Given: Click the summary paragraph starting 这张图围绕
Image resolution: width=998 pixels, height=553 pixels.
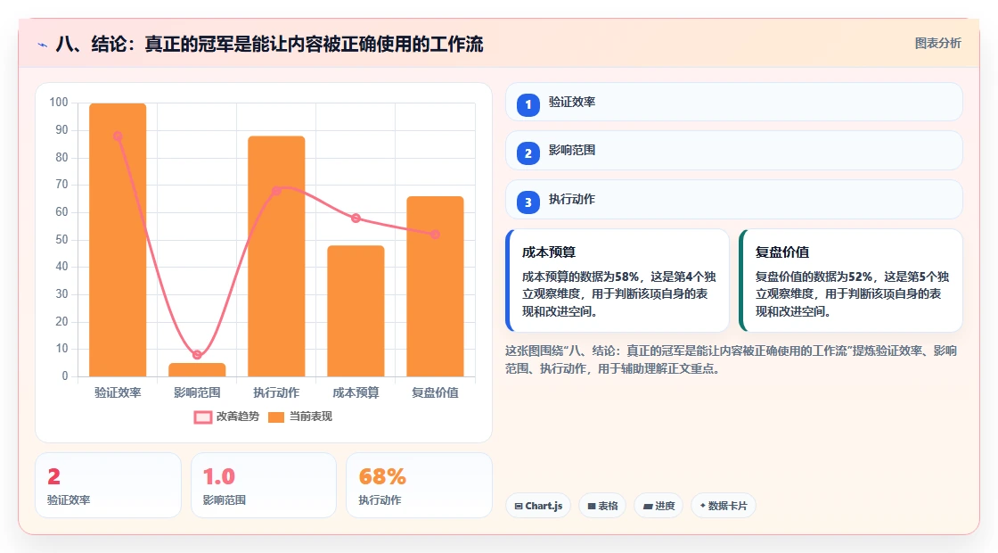Looking at the screenshot, I should click(731, 359).
